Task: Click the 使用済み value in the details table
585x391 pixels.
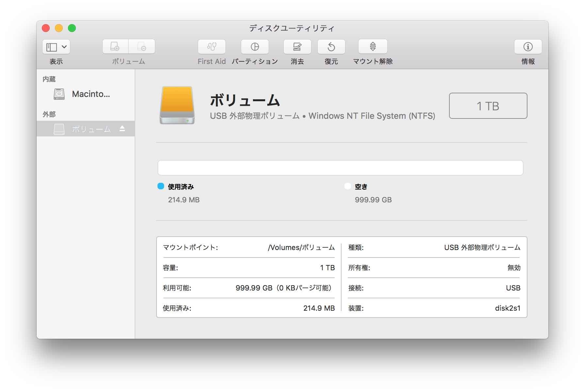Action: [x=319, y=308]
